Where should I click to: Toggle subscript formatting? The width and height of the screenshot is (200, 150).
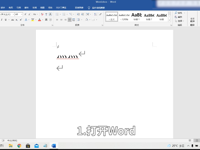[x=17, y=20]
